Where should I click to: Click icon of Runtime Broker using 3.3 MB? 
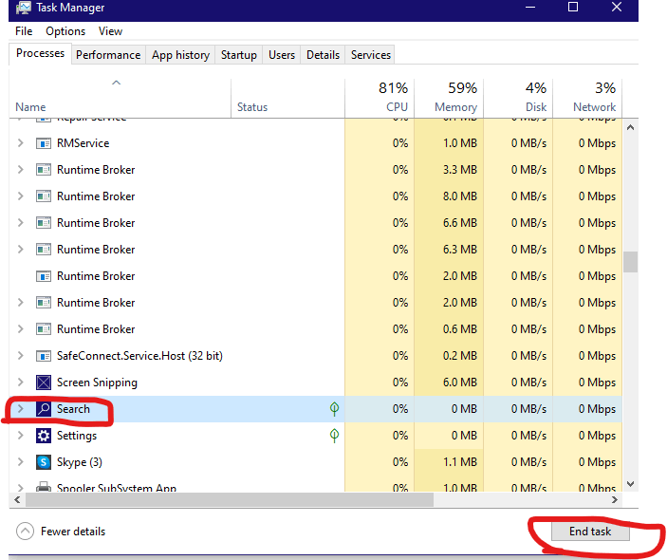click(x=44, y=170)
